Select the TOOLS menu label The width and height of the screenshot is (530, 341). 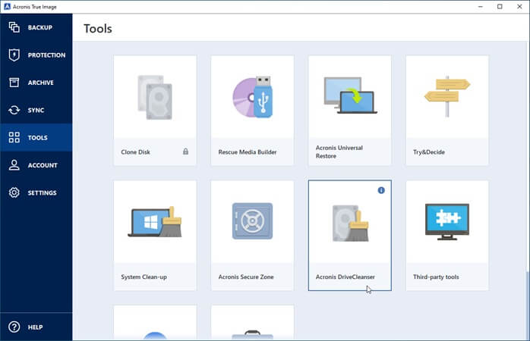(x=37, y=138)
